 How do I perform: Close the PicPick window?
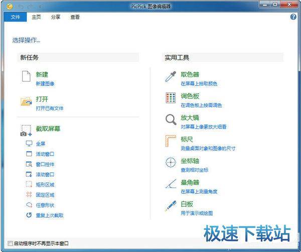pos(289,5)
